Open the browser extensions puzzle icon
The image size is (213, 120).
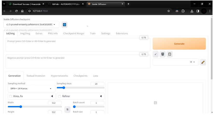coord(183,11)
